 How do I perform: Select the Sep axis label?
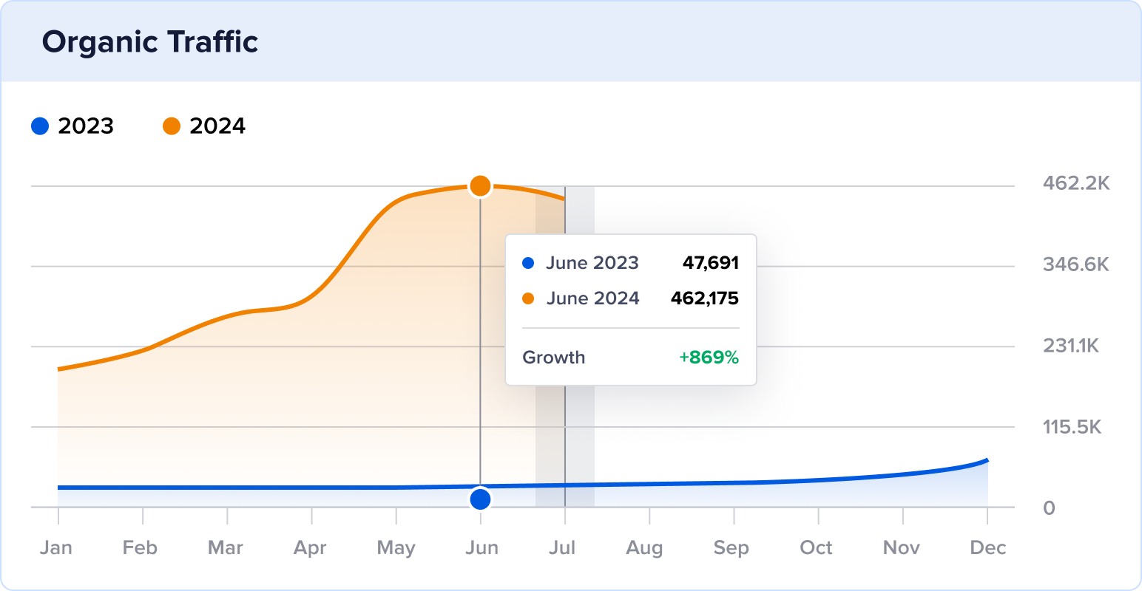point(732,548)
